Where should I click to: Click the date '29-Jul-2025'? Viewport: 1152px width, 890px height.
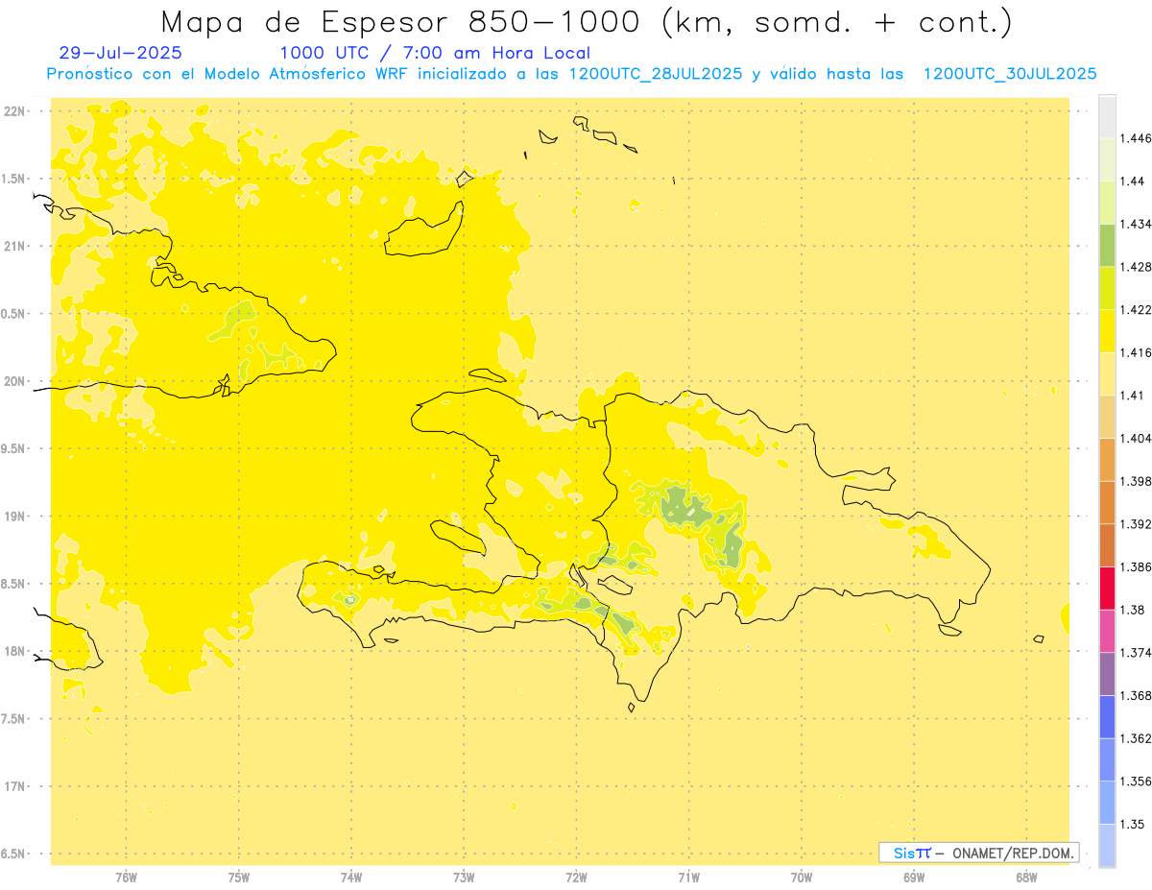pos(120,53)
